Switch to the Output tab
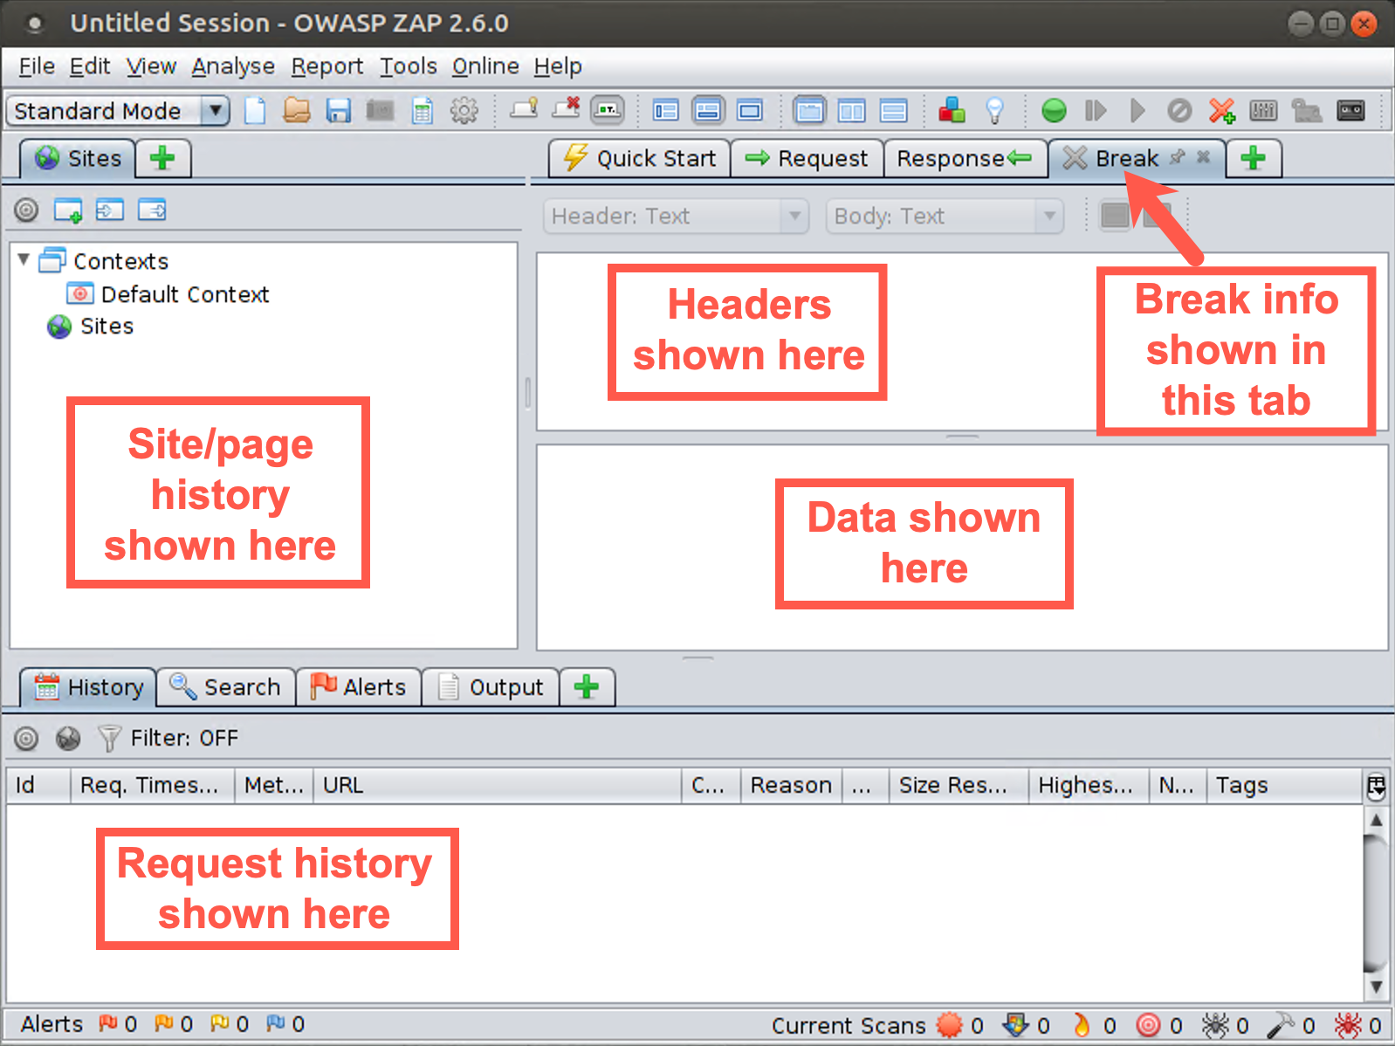The width and height of the screenshot is (1395, 1046). 490,687
